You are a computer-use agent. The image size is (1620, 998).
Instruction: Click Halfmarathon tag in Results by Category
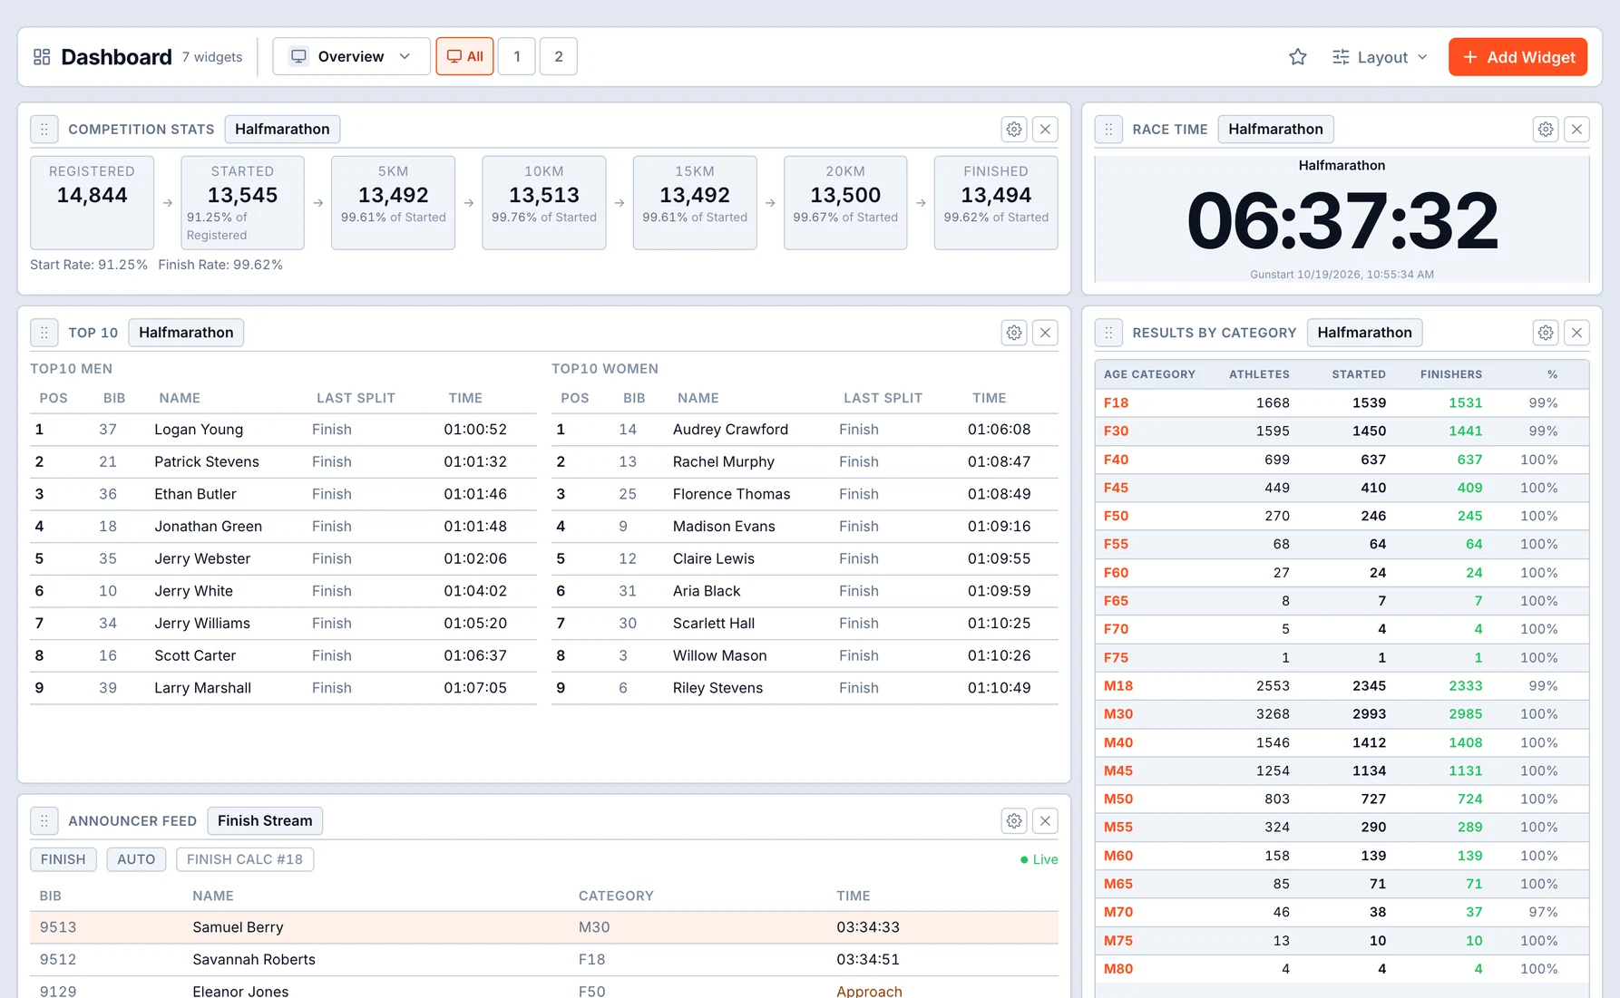[1364, 333]
